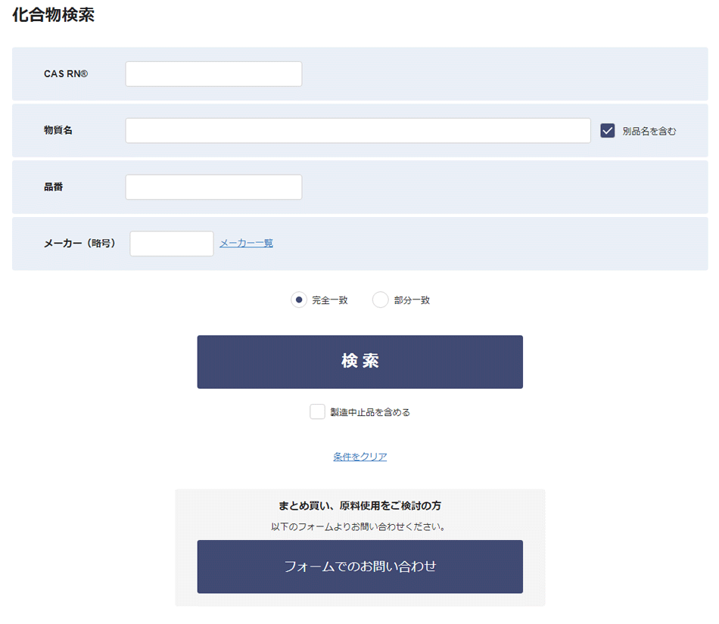Click the 化合物検索 page heading

(53, 14)
